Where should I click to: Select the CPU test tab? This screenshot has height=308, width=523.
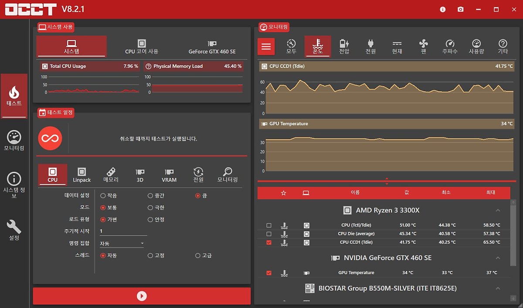point(53,175)
